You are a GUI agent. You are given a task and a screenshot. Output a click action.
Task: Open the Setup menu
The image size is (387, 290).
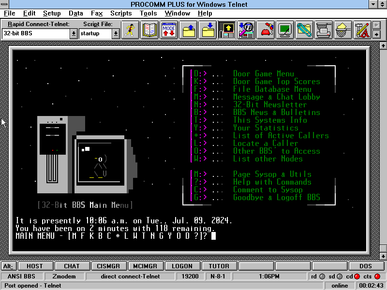pos(52,14)
